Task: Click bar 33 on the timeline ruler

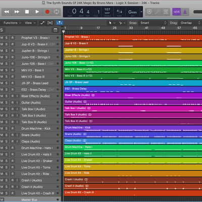Action: coord(131,28)
